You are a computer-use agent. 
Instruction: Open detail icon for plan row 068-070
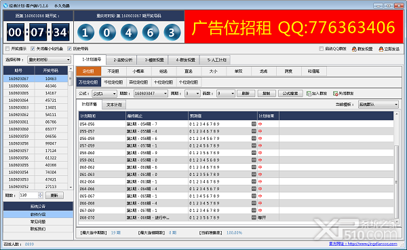(x=254, y=217)
